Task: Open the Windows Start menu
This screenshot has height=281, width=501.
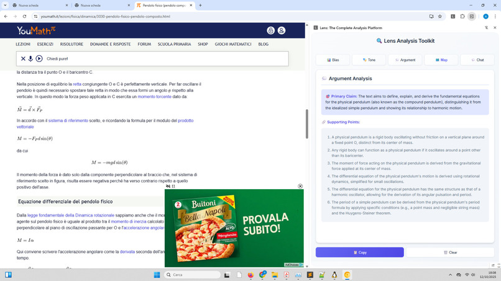Action: 157,275
